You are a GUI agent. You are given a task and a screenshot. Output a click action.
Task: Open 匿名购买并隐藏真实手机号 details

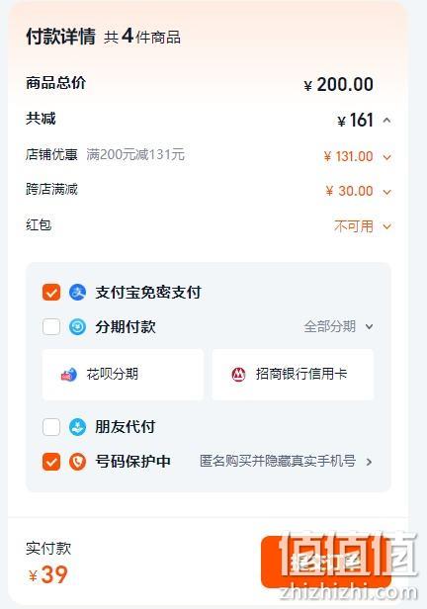286,462
